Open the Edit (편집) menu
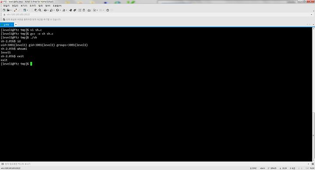Screen dimensions: 315x170 coord(15,6)
